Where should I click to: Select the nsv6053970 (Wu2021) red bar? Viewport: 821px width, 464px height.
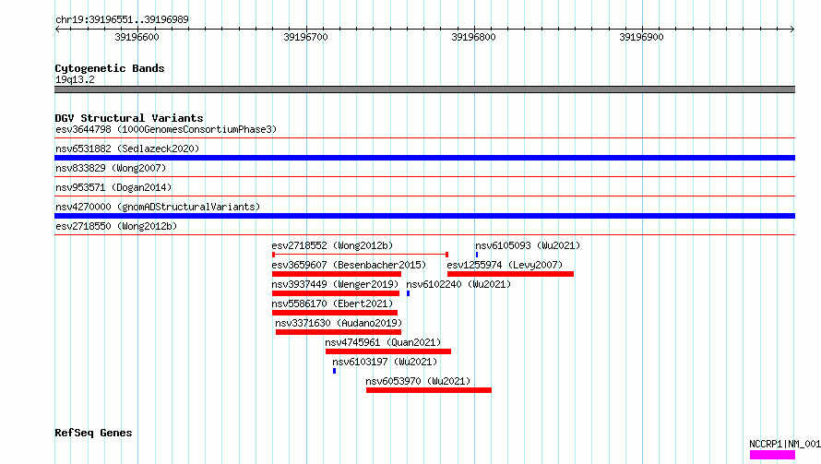429,390
